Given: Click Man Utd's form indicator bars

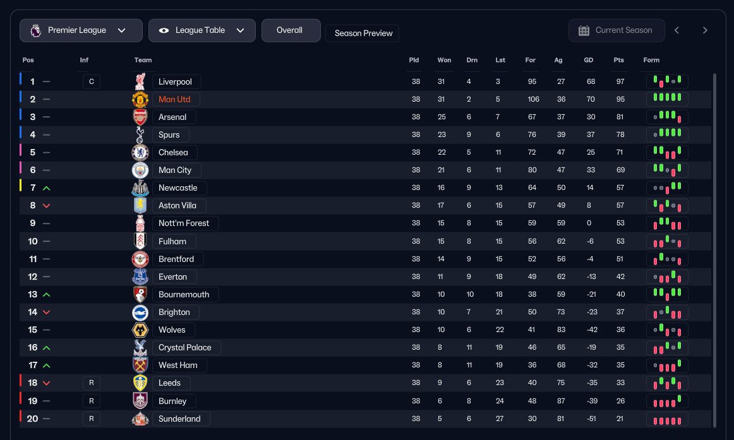Looking at the screenshot, I should click(x=667, y=99).
